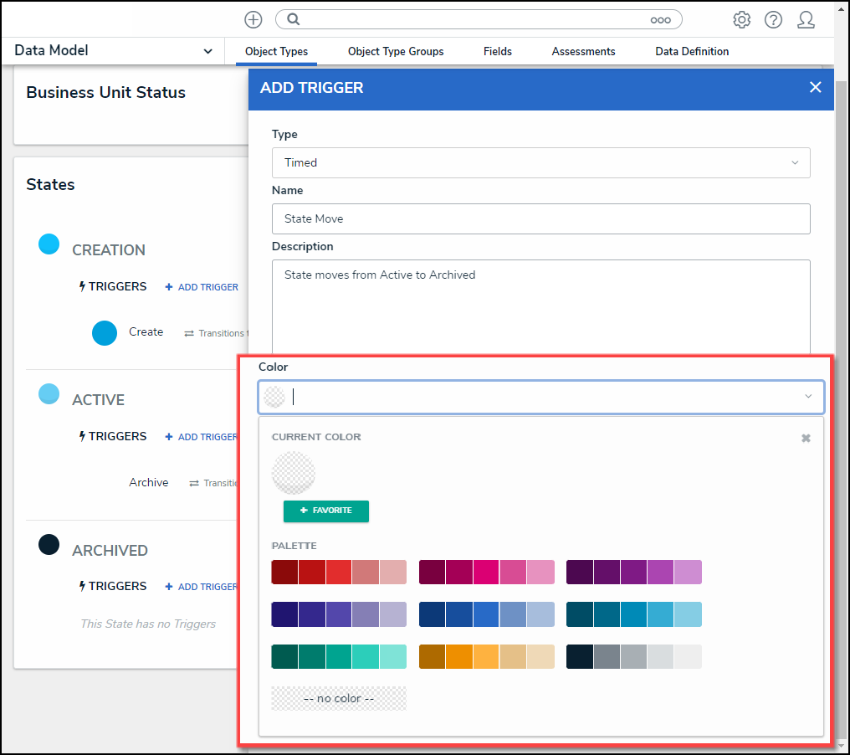Viewport: 850px width, 755px height.
Task: Open the user profile icon
Action: click(x=806, y=20)
